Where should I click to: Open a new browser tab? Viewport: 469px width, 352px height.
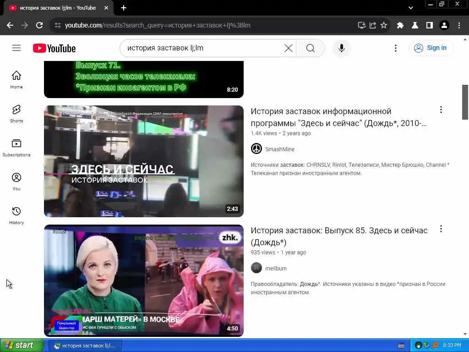point(124,8)
